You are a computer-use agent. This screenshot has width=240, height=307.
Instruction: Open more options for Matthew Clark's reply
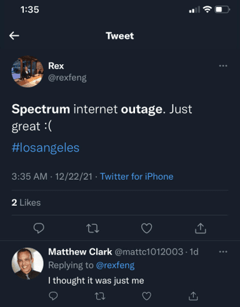point(223,252)
